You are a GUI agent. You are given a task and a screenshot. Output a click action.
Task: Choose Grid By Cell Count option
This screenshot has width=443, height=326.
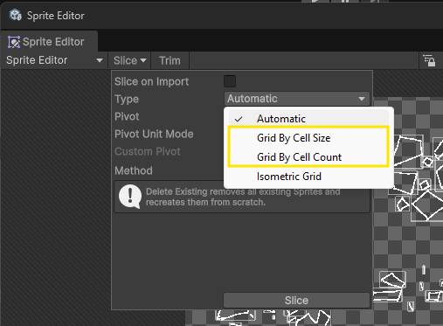(308, 157)
